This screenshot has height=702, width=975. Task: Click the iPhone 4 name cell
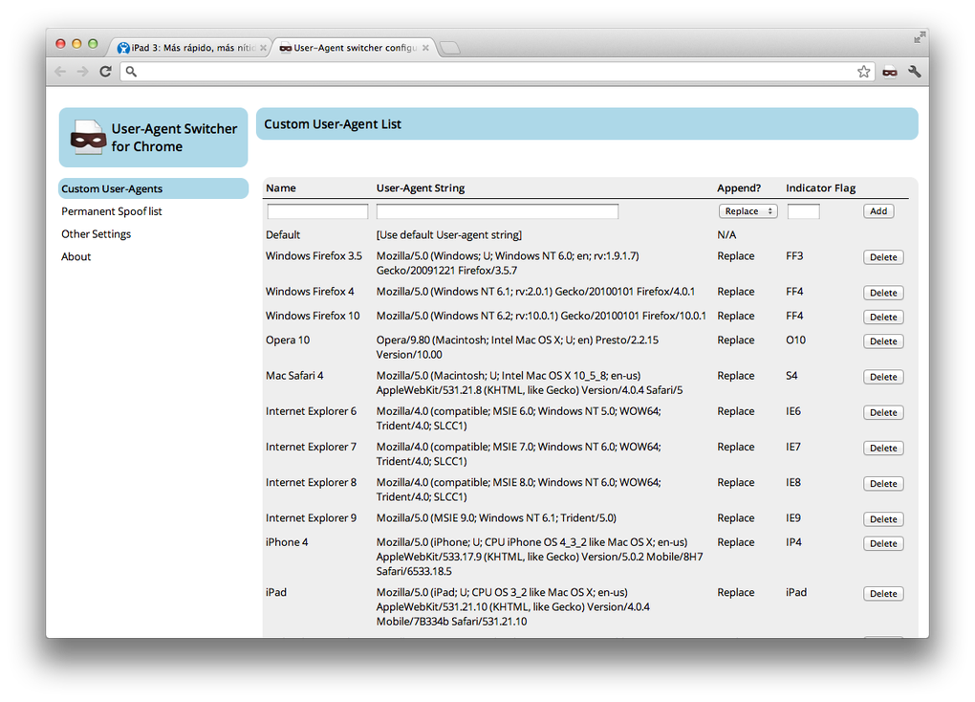(287, 542)
